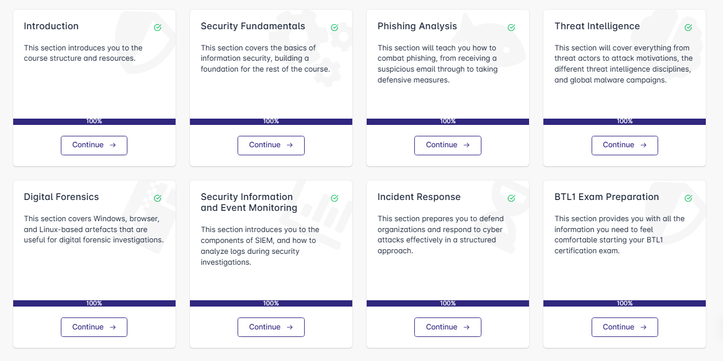Continue Security Information and Event Monitoring
723x361 pixels.
point(271,327)
